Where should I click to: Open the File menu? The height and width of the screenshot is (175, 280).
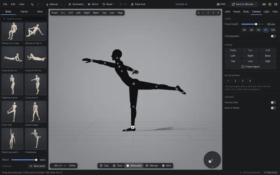point(5,4)
